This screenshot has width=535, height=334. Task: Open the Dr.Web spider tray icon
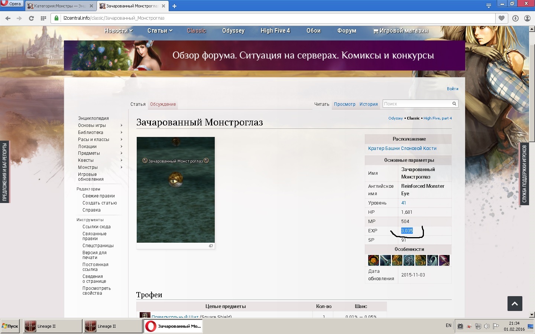[460, 326]
